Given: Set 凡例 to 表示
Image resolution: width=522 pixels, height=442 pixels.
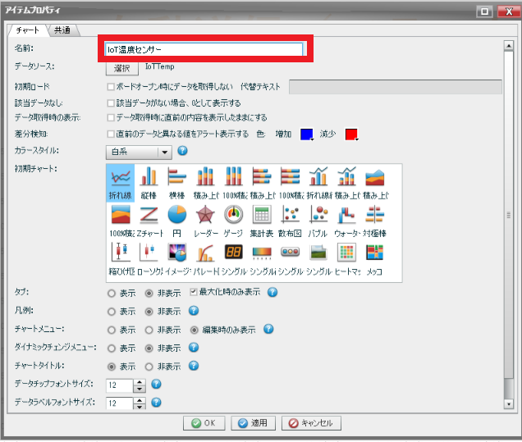Looking at the screenshot, I should 112,312.
